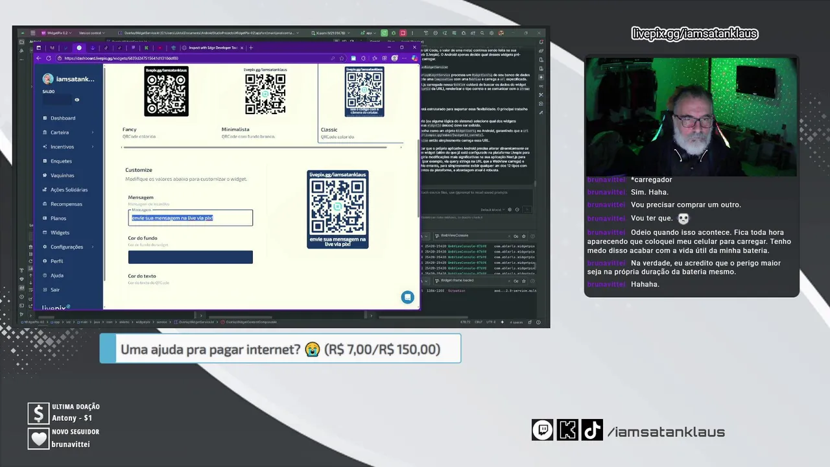Click OverlayWidgetContentComposable in breadcrumb
The height and width of the screenshot is (467, 830).
tap(250, 322)
